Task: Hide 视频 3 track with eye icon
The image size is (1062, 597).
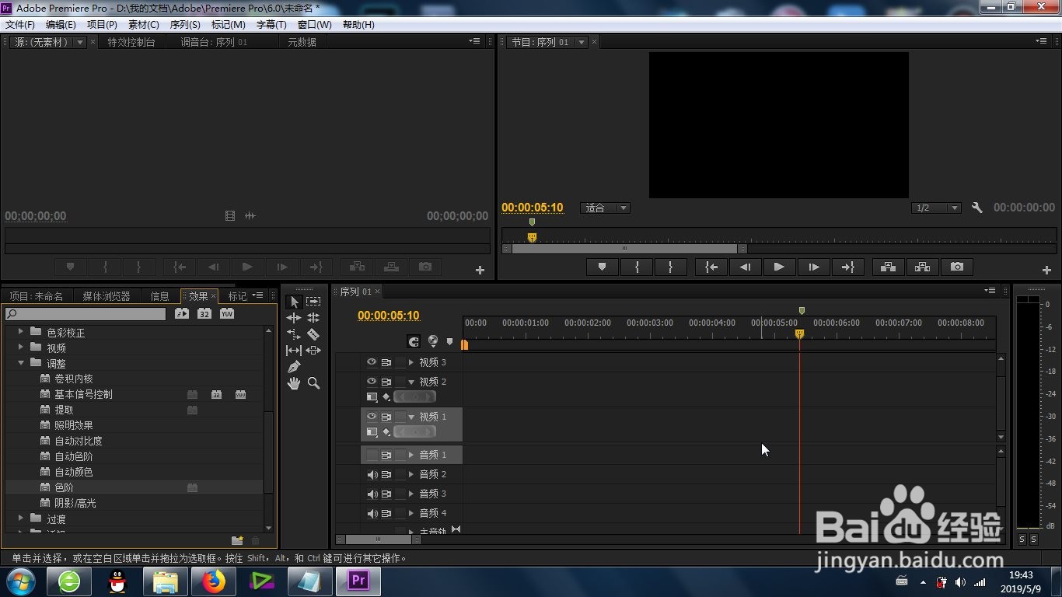Action: 372,362
